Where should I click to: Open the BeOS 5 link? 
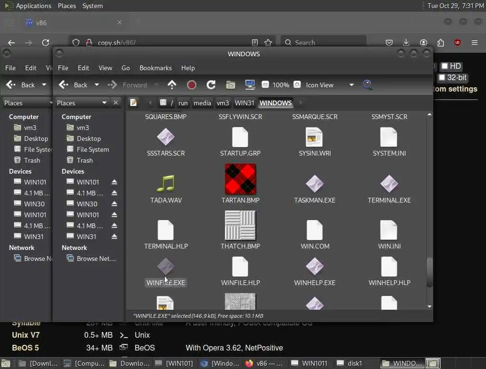coord(26,348)
